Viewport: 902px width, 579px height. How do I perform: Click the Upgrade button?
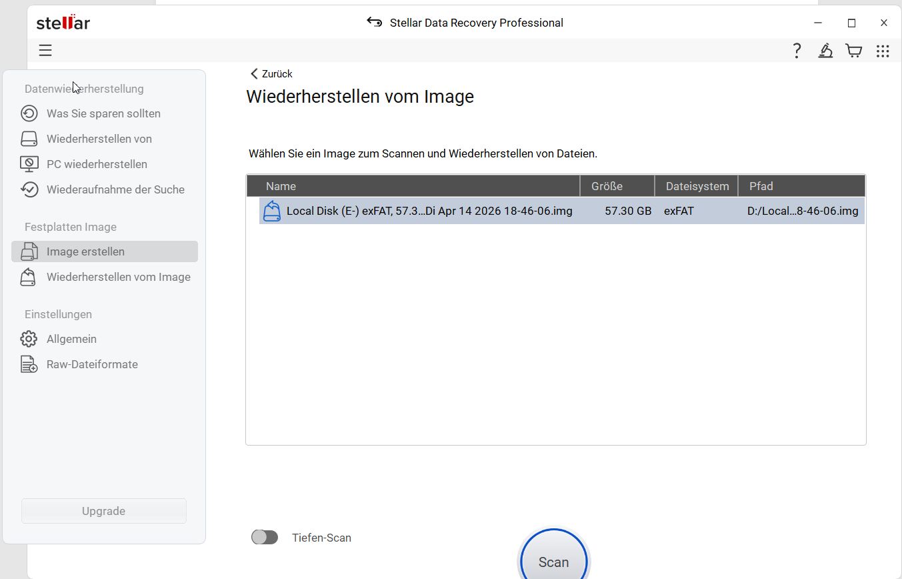click(x=104, y=511)
